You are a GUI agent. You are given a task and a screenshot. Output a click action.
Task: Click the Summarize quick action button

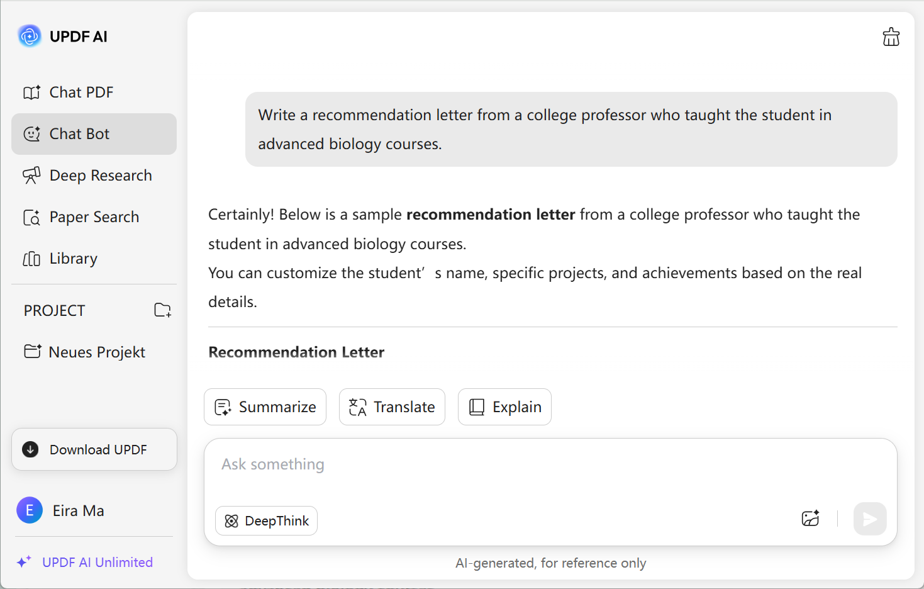(265, 407)
